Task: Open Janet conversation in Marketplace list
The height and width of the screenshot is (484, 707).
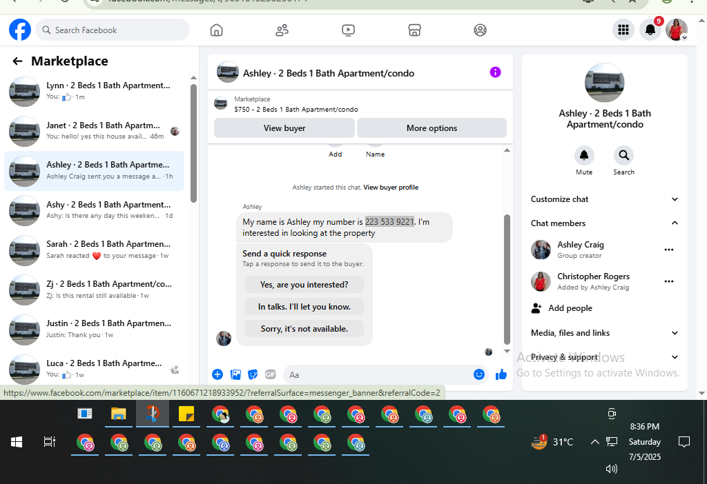Action: click(94, 131)
